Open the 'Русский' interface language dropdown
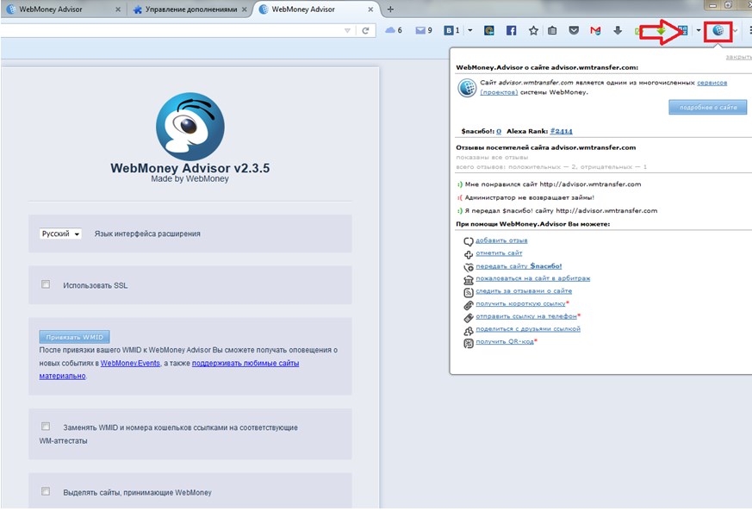The image size is (752, 511). (60, 234)
